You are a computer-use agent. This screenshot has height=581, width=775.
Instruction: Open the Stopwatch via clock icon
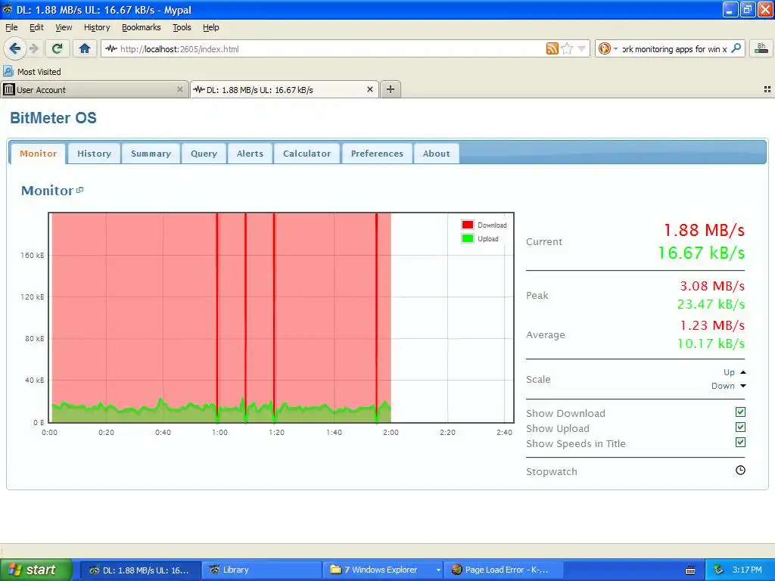(740, 471)
